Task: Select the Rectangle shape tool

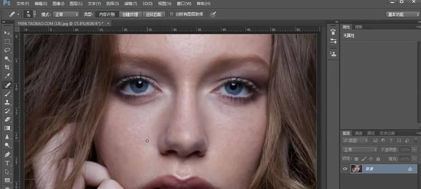Action: [7, 180]
